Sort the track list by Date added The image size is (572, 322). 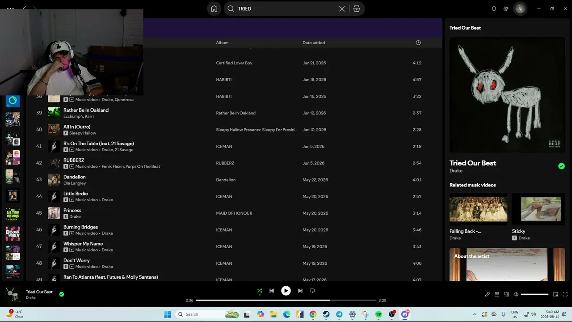click(x=314, y=42)
